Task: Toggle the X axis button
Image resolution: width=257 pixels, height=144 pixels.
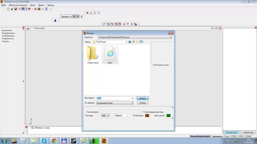Action: click(x=74, y=16)
